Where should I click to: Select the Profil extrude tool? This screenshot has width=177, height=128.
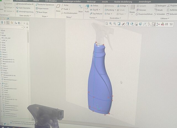pyautogui.click(x=87, y=9)
